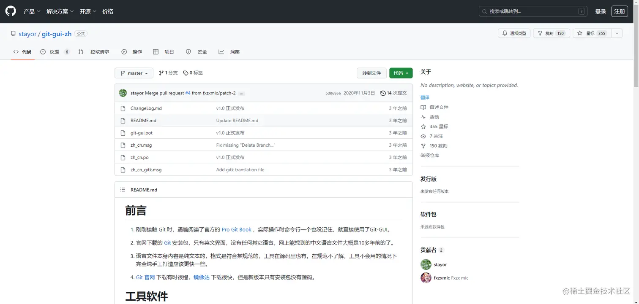Click the file icon for README.md row

123,121
